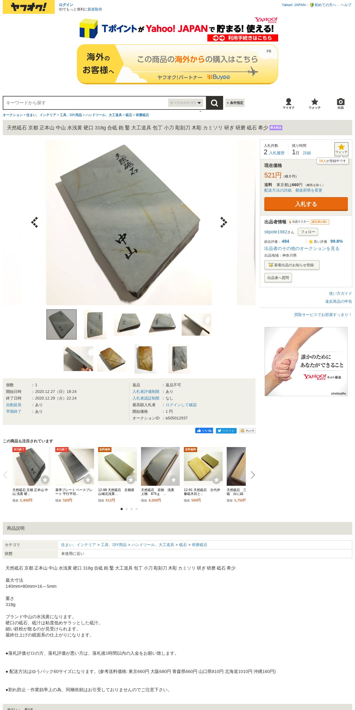Advance recommended items carousel right chevron

tap(253, 475)
